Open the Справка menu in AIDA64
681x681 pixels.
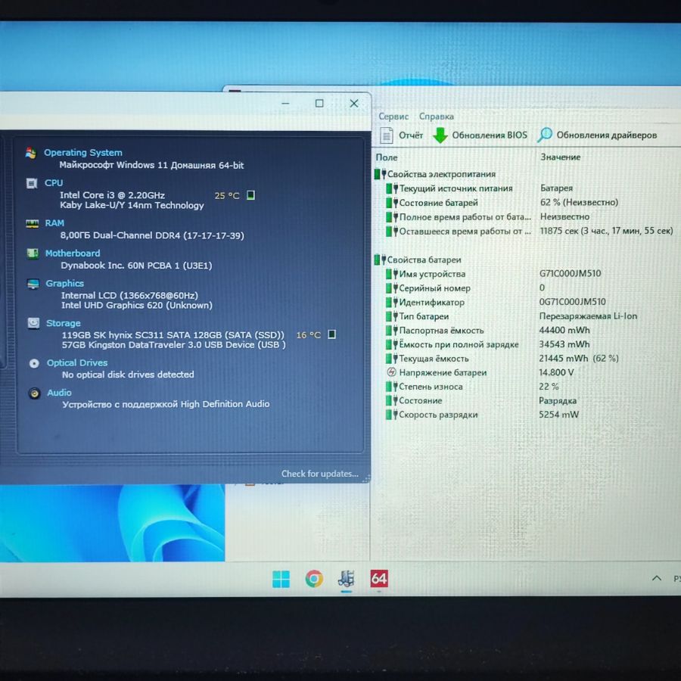[x=436, y=117]
